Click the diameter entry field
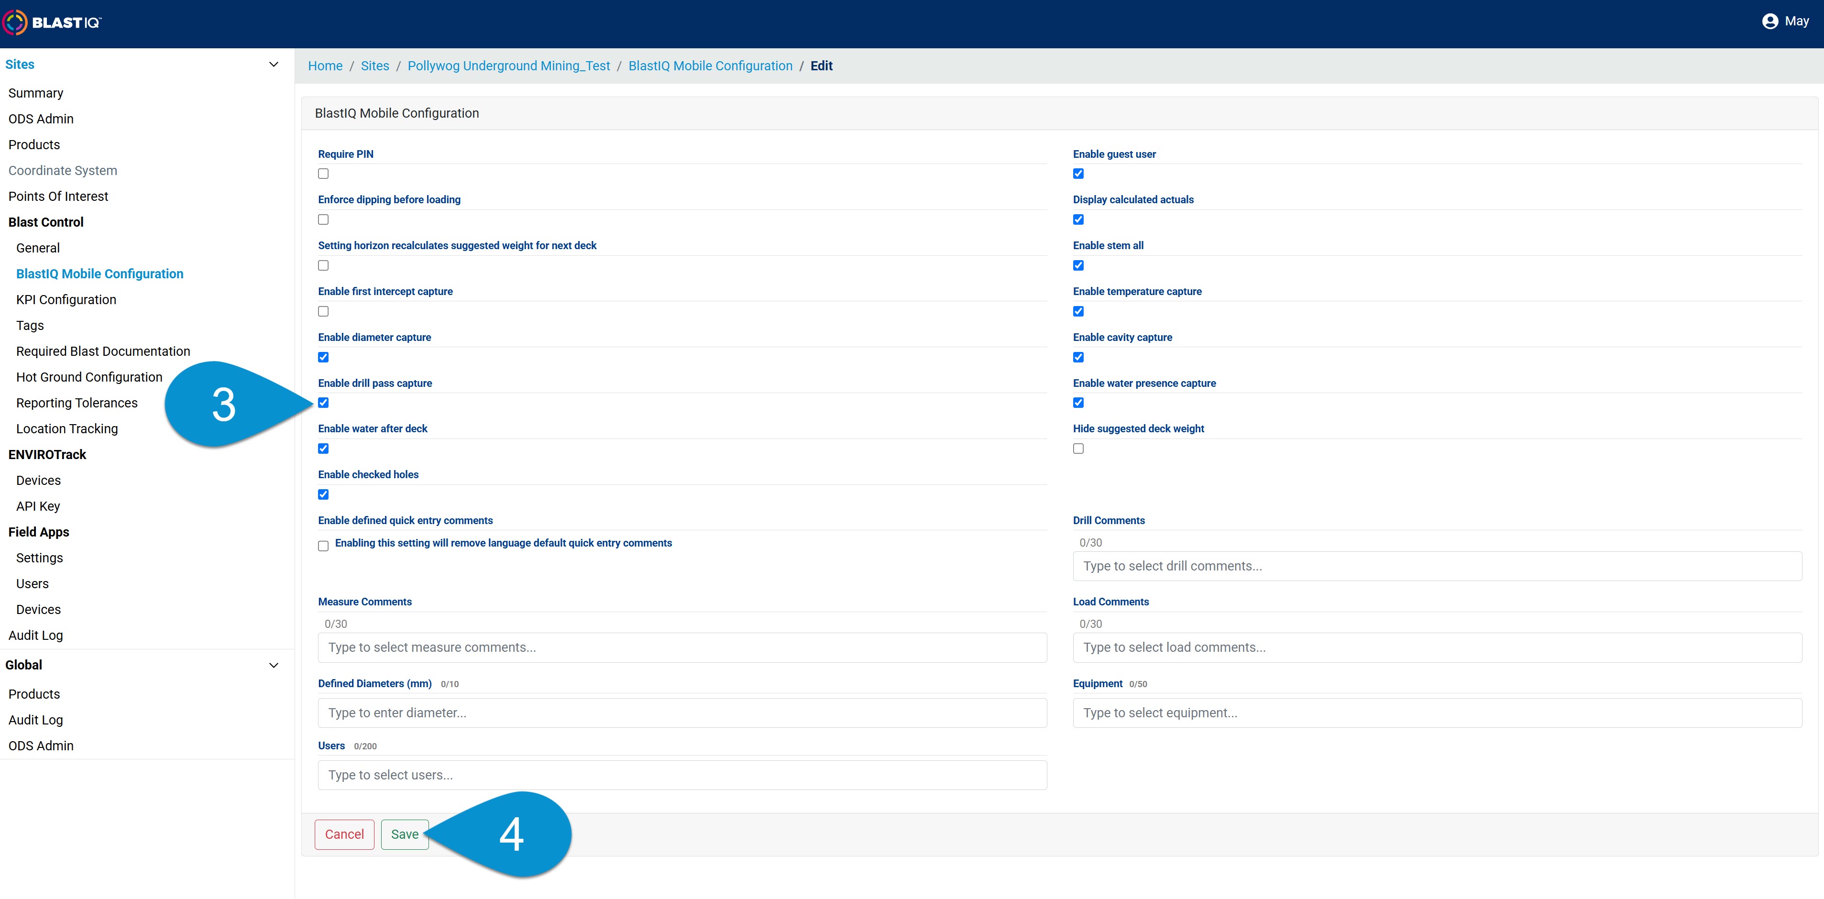Screen dimensions: 1824x899 [682, 713]
